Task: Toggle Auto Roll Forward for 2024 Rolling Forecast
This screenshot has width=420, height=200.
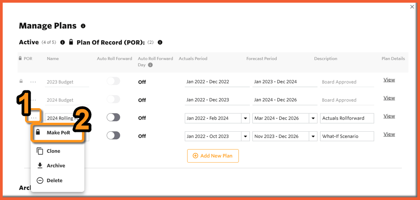Action: pyautogui.click(x=113, y=117)
